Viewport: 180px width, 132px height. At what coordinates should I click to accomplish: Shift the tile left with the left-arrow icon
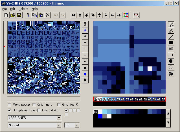tap(113, 15)
